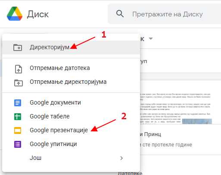Create new Google презентације file
The width and height of the screenshot is (221, 175).
tap(71, 130)
